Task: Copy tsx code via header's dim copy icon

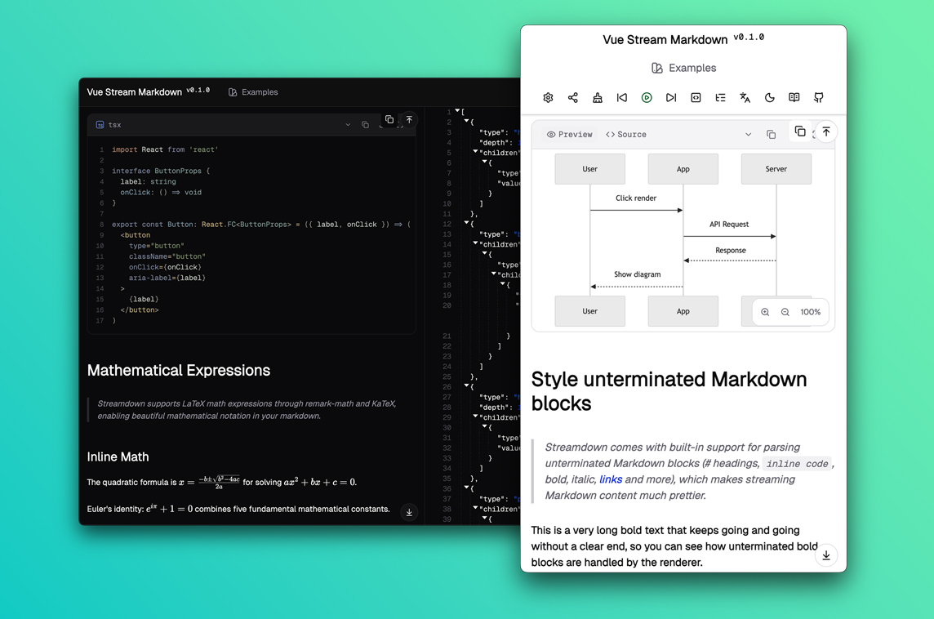Action: pyautogui.click(x=365, y=125)
